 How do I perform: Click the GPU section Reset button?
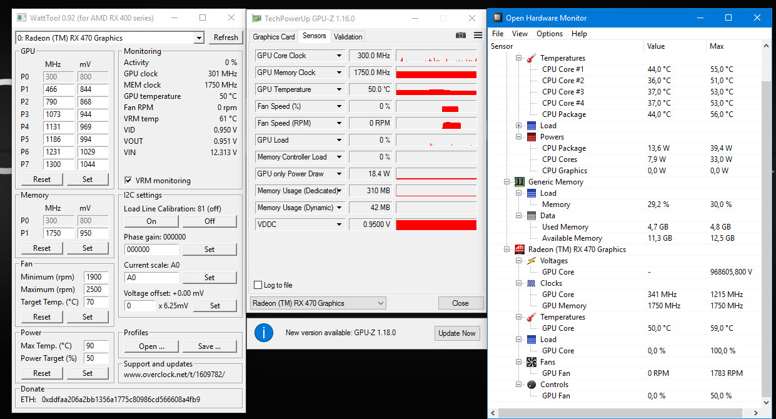point(42,179)
